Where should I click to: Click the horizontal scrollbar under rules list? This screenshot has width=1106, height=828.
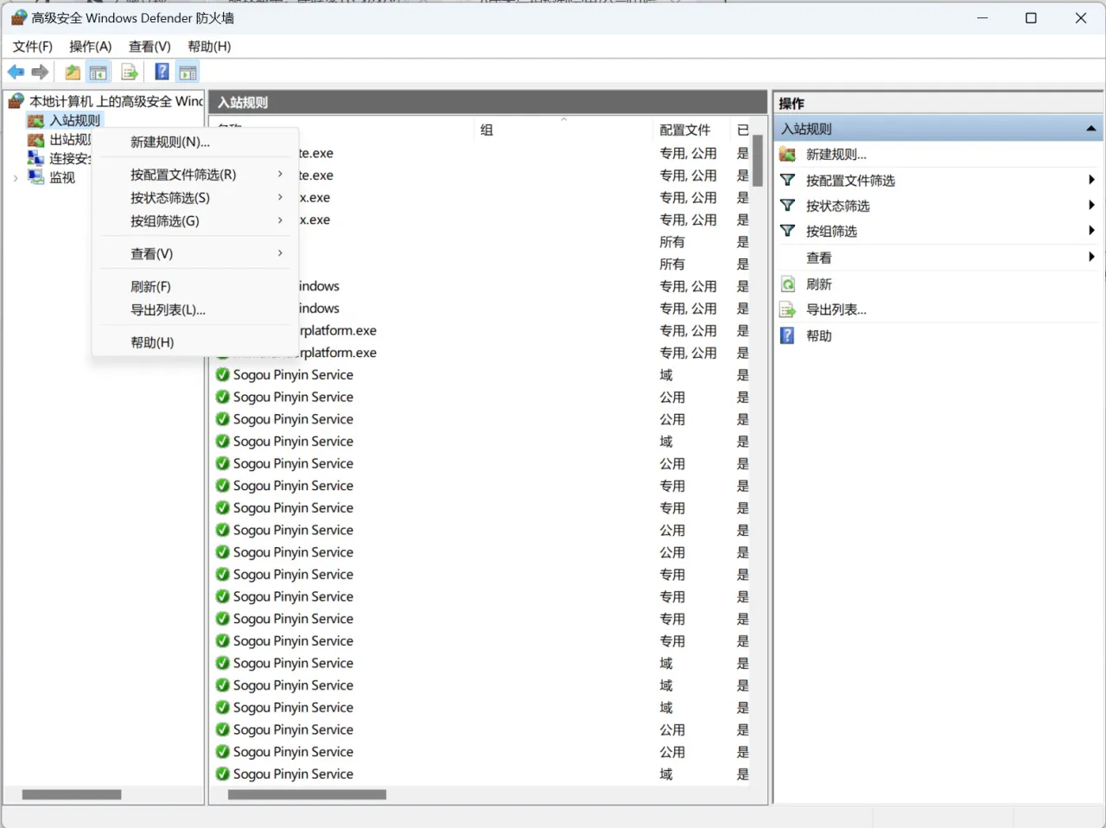(x=307, y=794)
